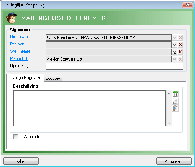Click the add-document icon beside Beschrijving

[x=176, y=101]
